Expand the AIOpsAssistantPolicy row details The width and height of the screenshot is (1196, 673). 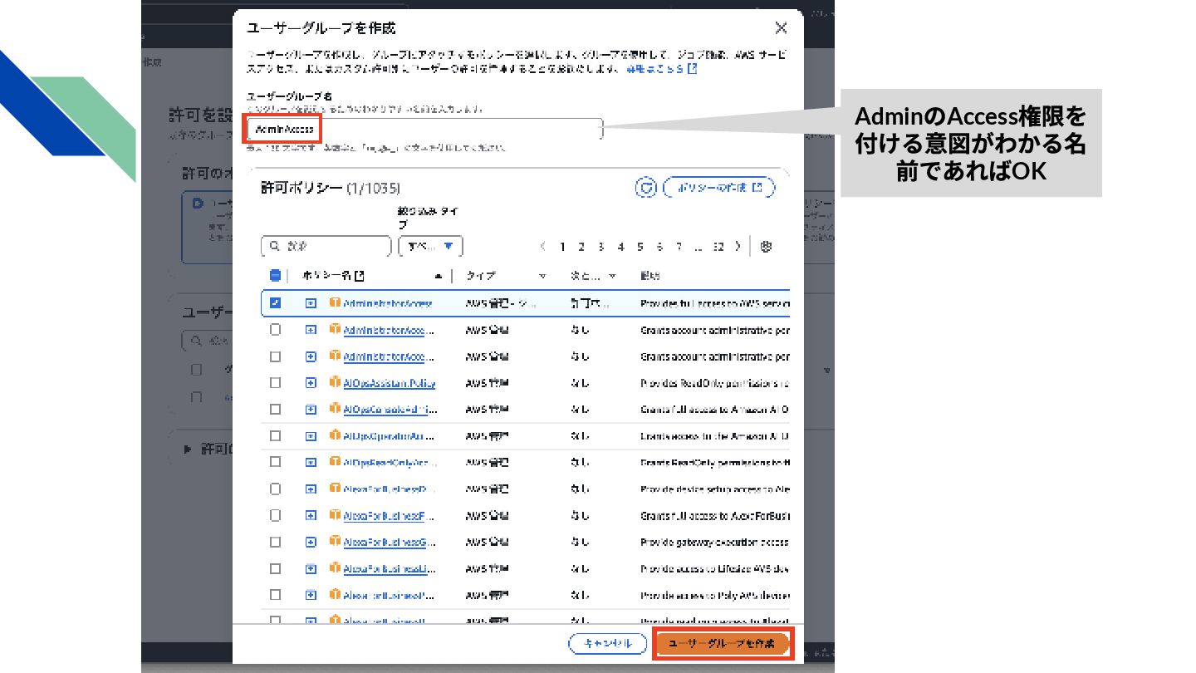311,383
